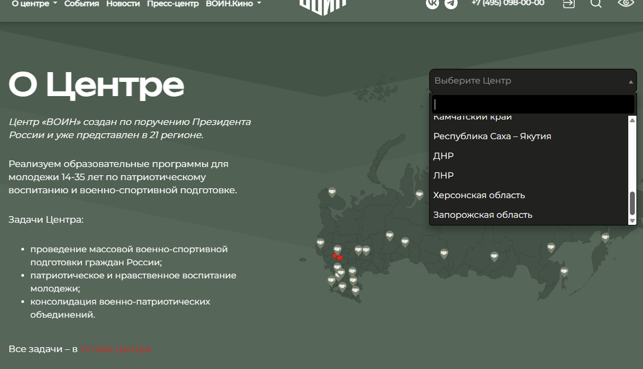Open the Уставе Центра link
Viewport: 643px width, 369px height.
(116, 349)
